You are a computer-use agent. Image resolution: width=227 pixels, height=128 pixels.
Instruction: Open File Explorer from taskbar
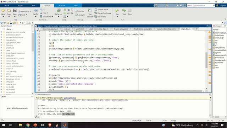[21, 125]
